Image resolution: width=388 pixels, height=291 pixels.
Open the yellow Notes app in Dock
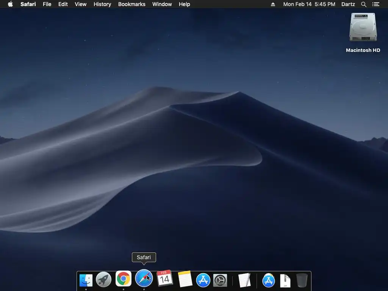[x=185, y=279]
